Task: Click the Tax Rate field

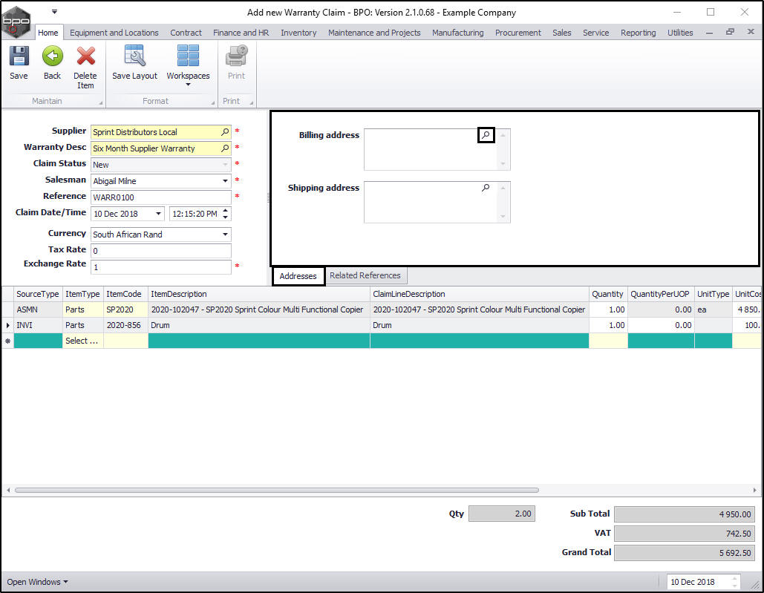Action: pyautogui.click(x=161, y=251)
